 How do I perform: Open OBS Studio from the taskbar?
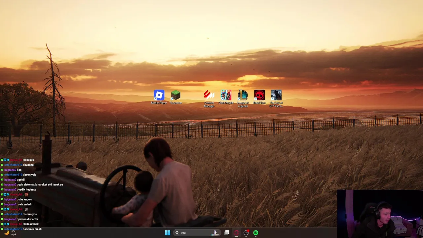pos(246,233)
